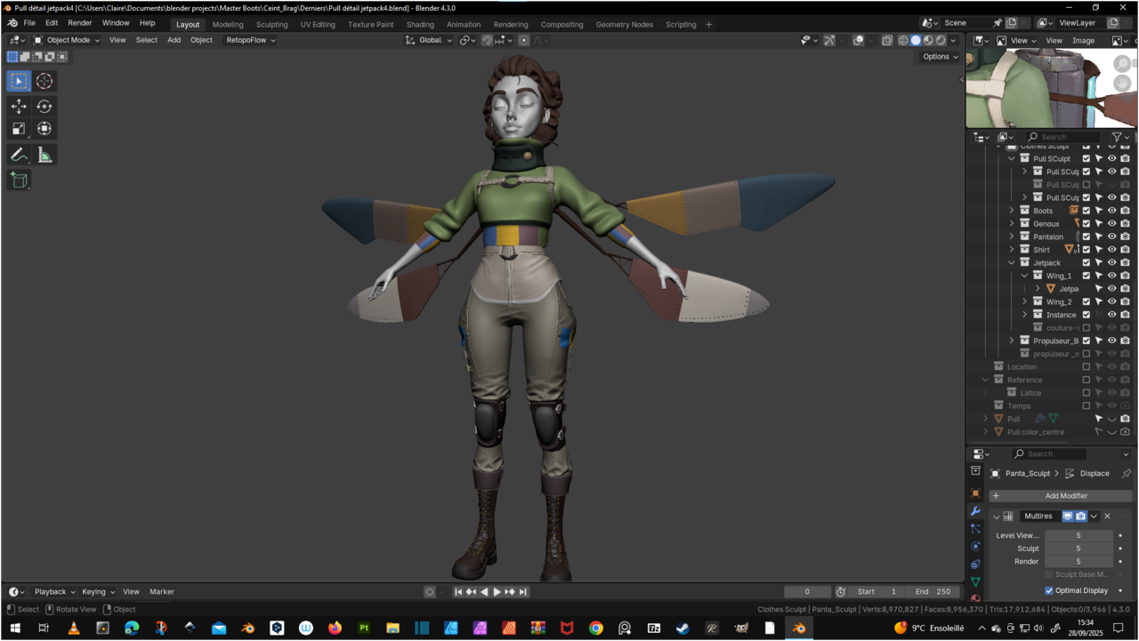Screen dimensions: 1139x641
Task: Open the Modifiers properties tab (wrench icon)
Action: [975, 511]
